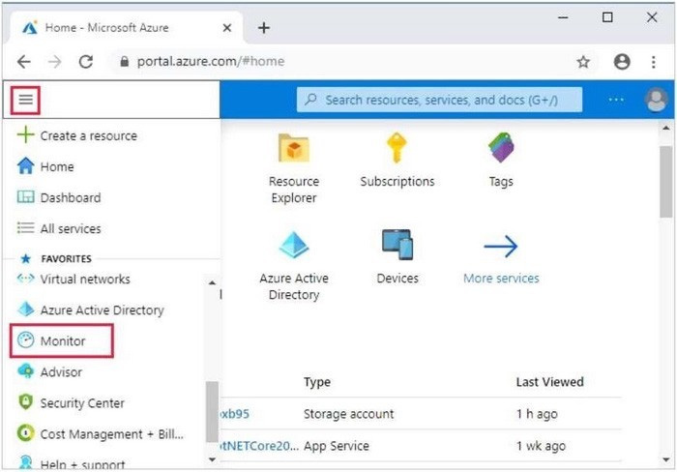The width and height of the screenshot is (677, 472).
Task: Select the Cost Management + Bill... label
Action: (x=112, y=434)
